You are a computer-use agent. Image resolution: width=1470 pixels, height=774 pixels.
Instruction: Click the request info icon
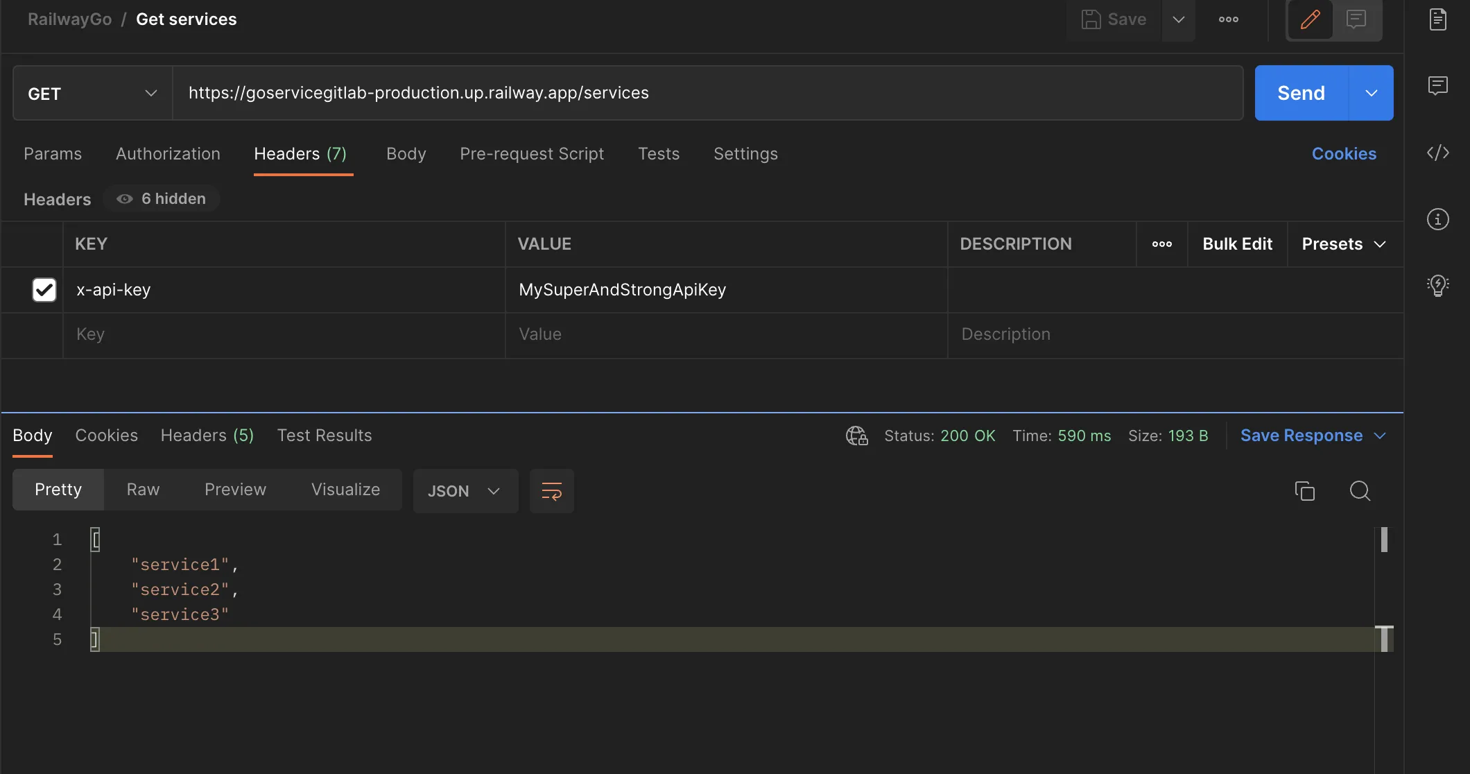click(x=1437, y=219)
